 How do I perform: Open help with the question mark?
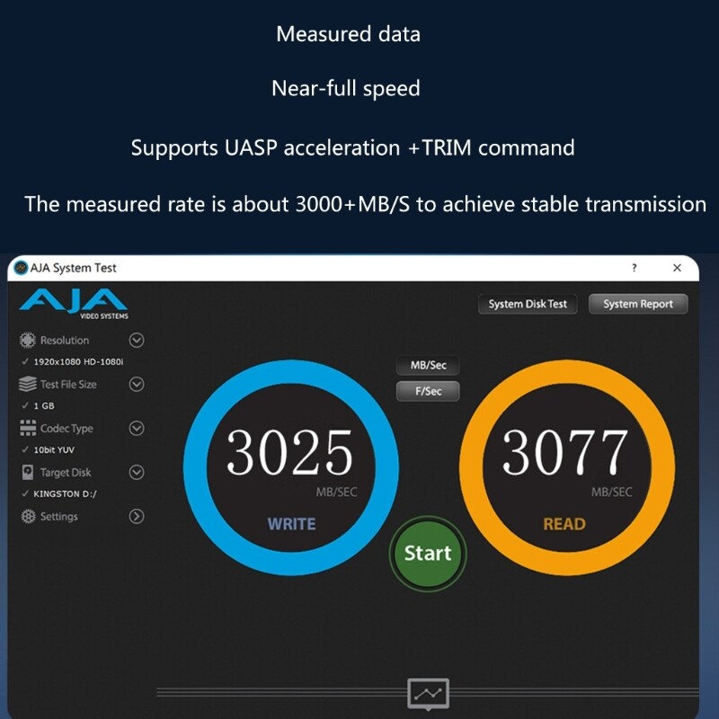635,268
